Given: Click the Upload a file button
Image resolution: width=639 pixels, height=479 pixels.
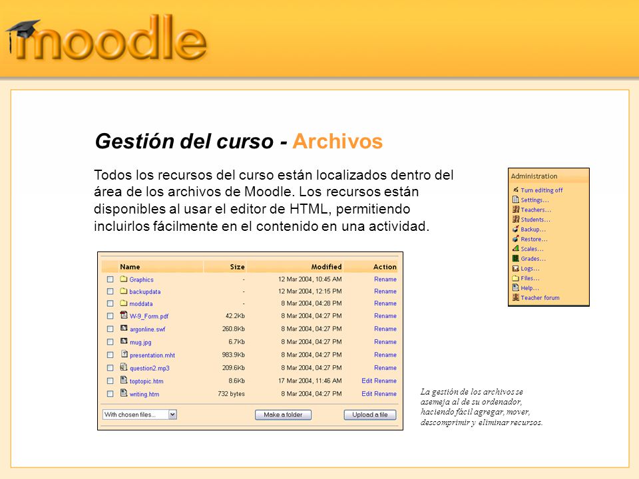Looking at the screenshot, I should click(x=369, y=414).
